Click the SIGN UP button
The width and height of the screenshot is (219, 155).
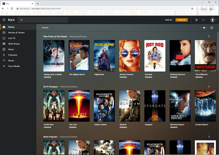click(x=182, y=20)
